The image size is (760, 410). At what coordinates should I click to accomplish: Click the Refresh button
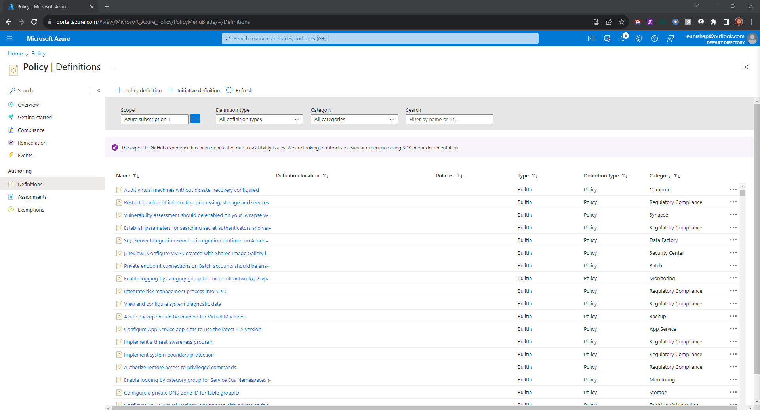239,90
